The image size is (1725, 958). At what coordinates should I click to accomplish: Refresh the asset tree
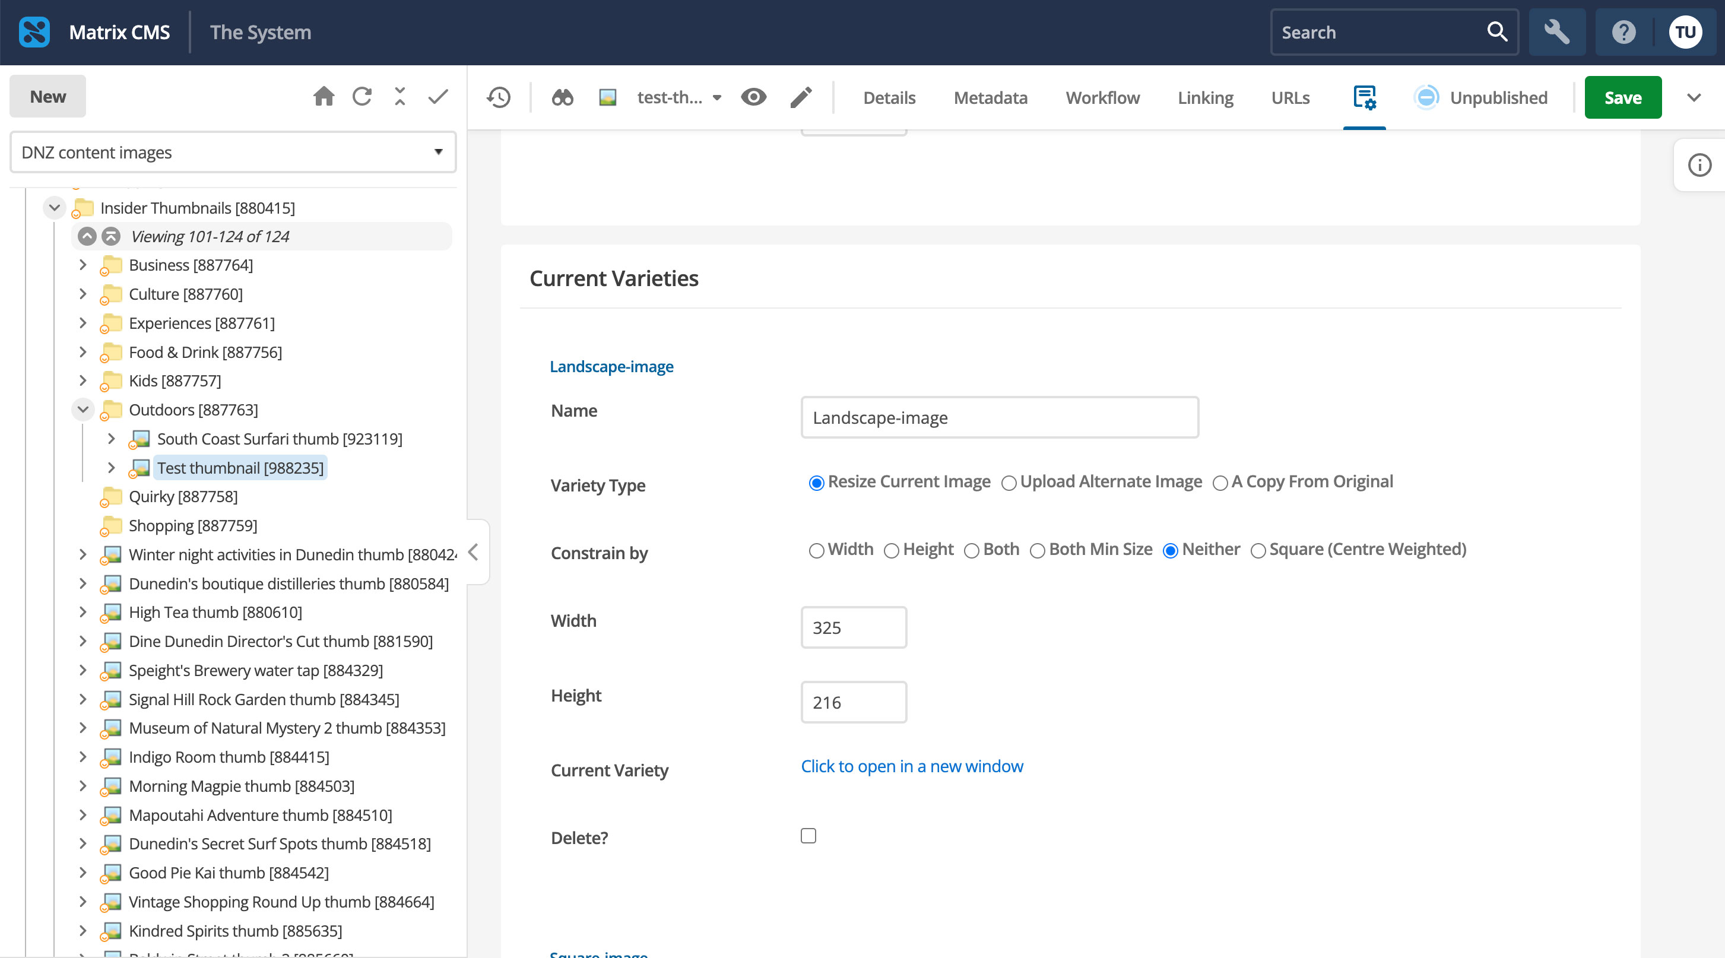point(362,96)
